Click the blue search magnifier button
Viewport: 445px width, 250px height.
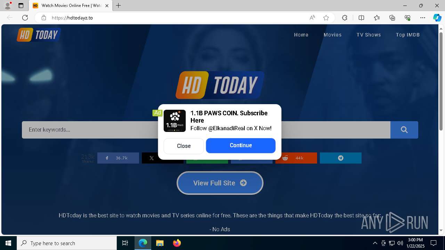[404, 130]
